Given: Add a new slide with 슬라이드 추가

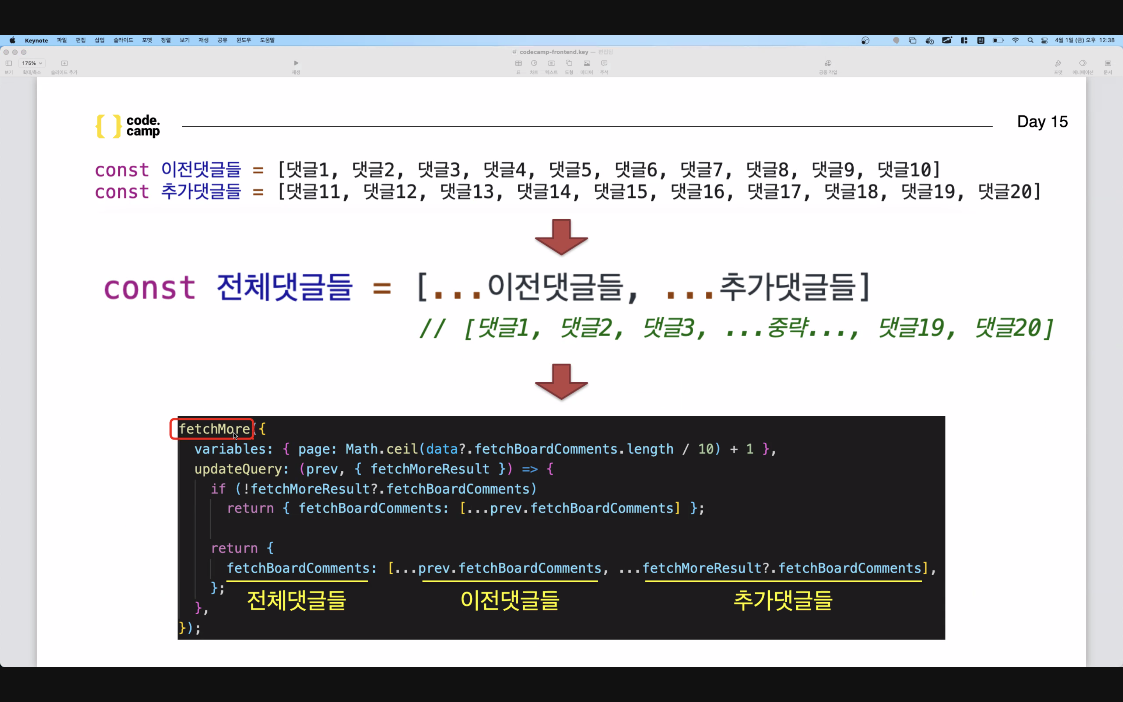Looking at the screenshot, I should coord(64,64).
